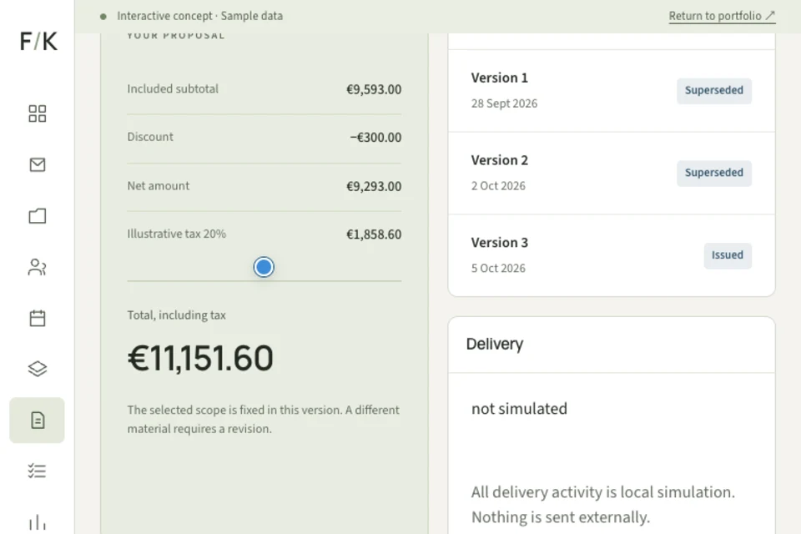Open the checklist tasks icon
This screenshot has width=801, height=534.
[x=38, y=471]
